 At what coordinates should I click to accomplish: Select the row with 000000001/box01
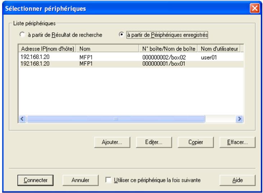tap(131, 64)
